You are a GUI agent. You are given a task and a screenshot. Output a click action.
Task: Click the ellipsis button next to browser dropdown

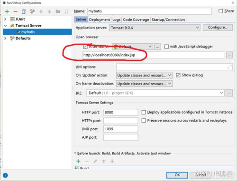pos(157,47)
